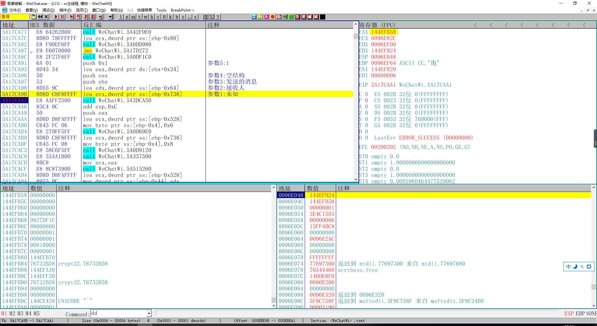The width and height of the screenshot is (597, 326).
Task: Switch to the M3 memory tab
Action: click(20, 314)
